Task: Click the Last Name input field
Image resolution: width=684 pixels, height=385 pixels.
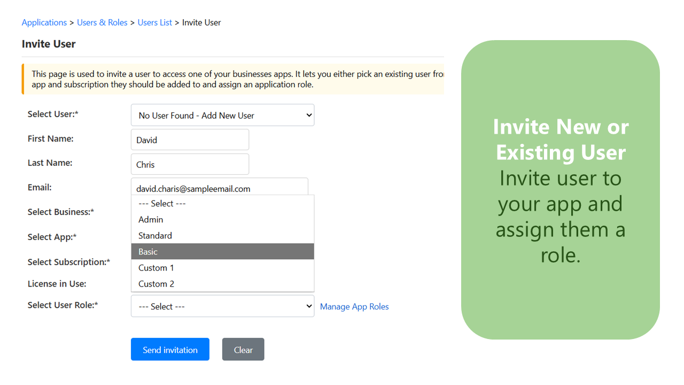Action: (190, 164)
